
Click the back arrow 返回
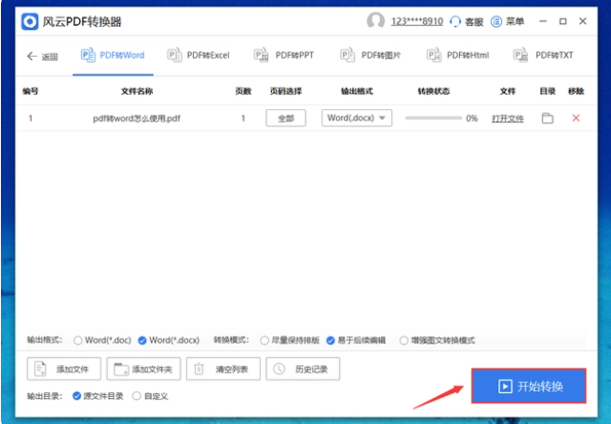click(42, 56)
